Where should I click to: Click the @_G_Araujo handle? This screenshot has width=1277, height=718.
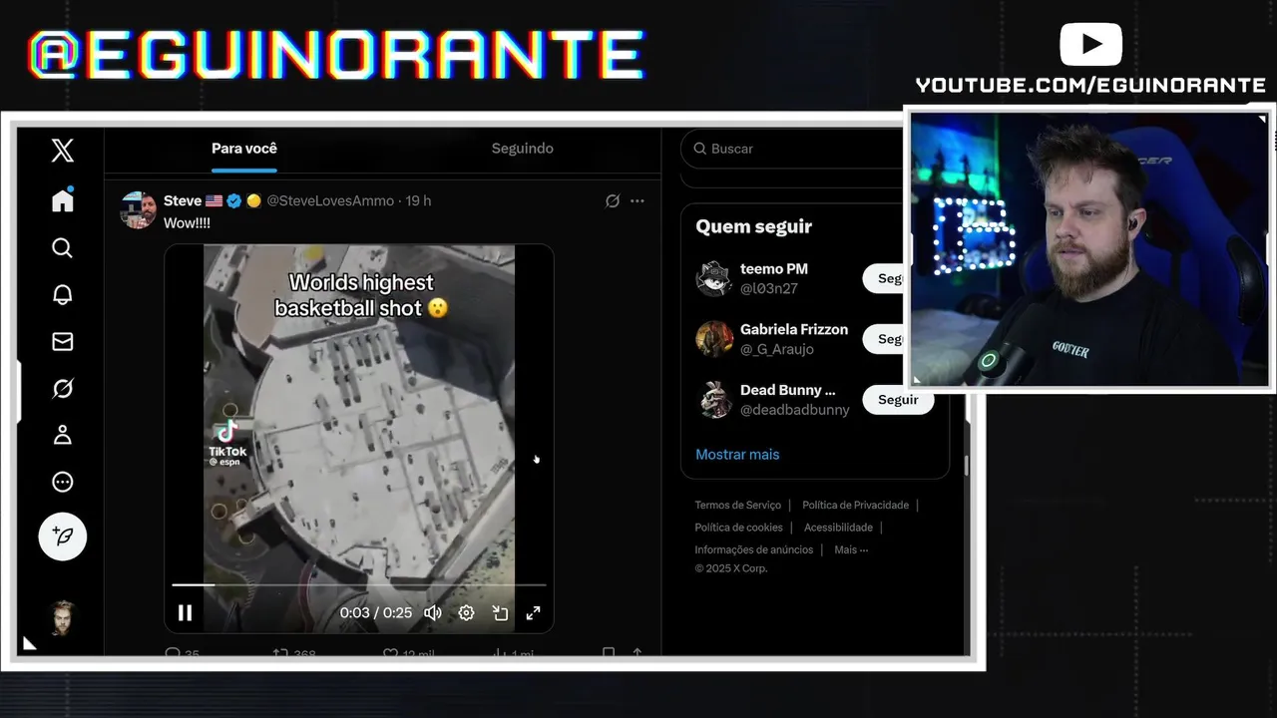[777, 349]
